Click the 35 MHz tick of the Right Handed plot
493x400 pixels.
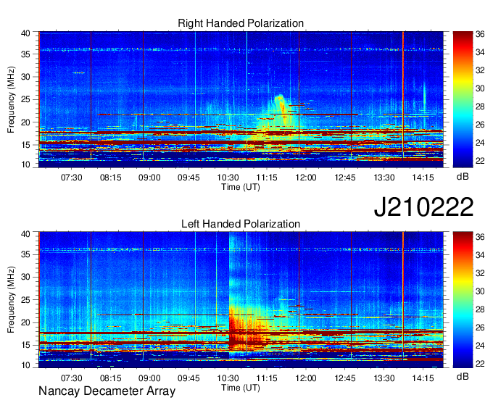coord(25,54)
